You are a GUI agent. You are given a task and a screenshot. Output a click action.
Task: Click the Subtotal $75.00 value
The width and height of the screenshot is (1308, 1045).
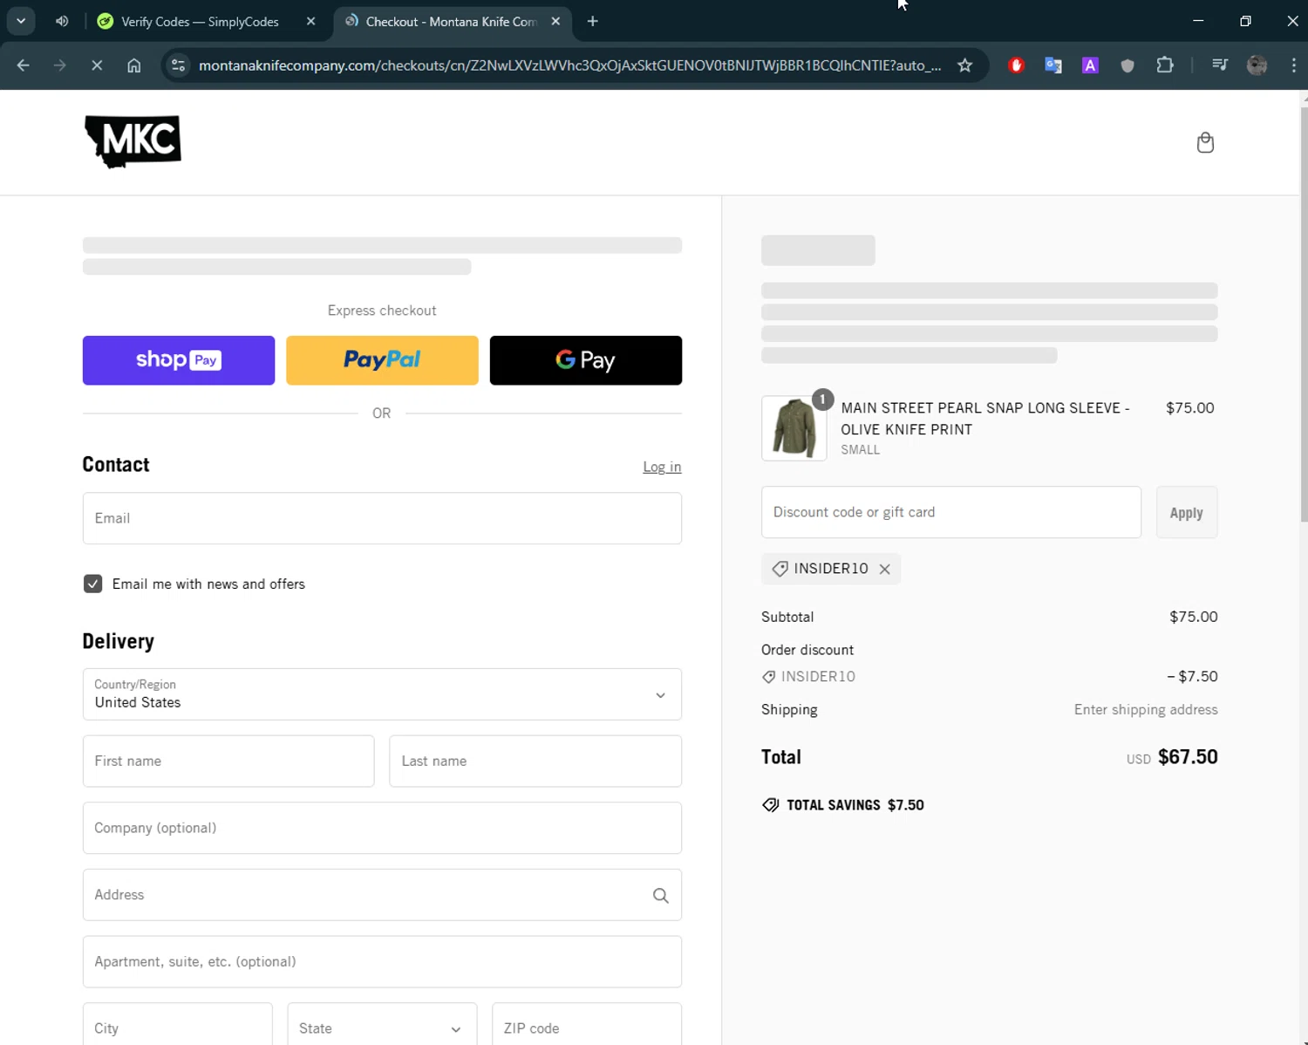[1193, 617]
